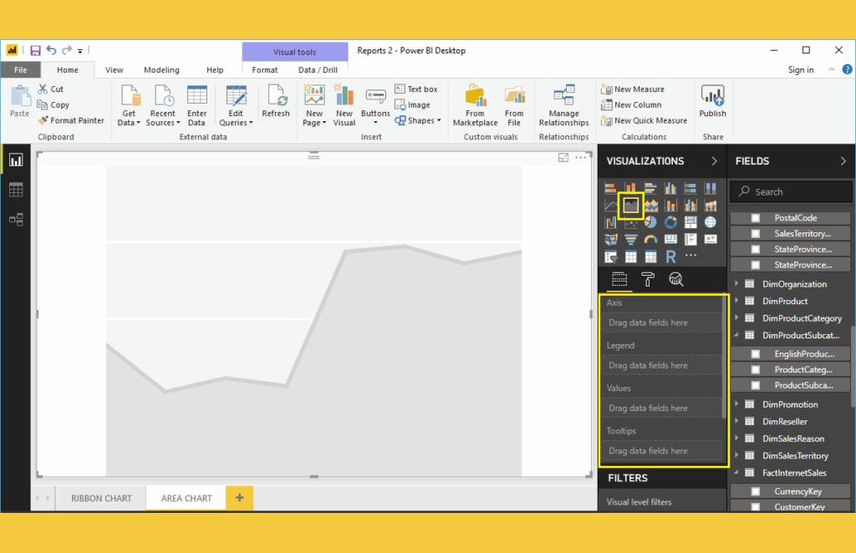Expand the DimReseller table
Viewport: 856px width, 553px height.
click(x=736, y=420)
